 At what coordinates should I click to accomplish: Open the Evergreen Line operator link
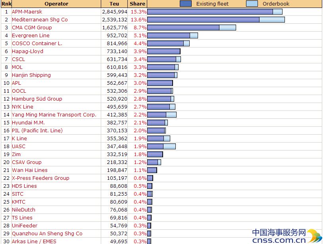point(31,36)
